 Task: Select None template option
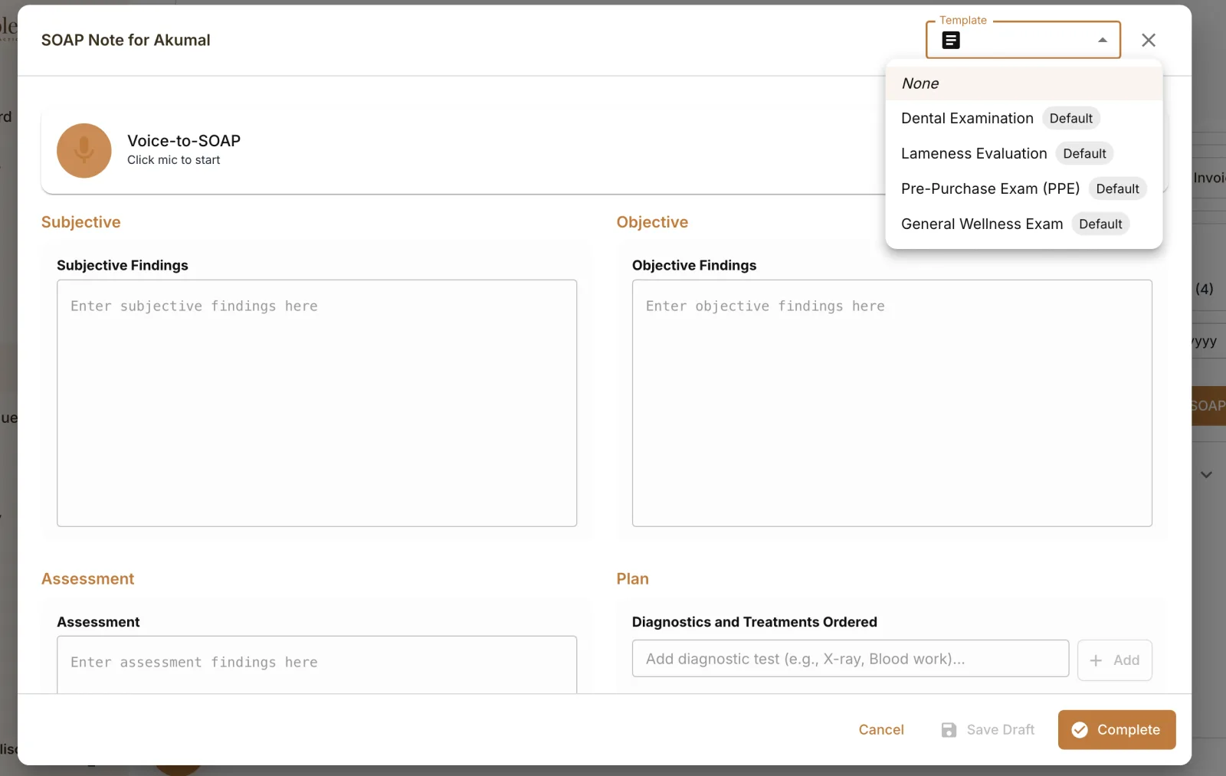(x=1024, y=83)
